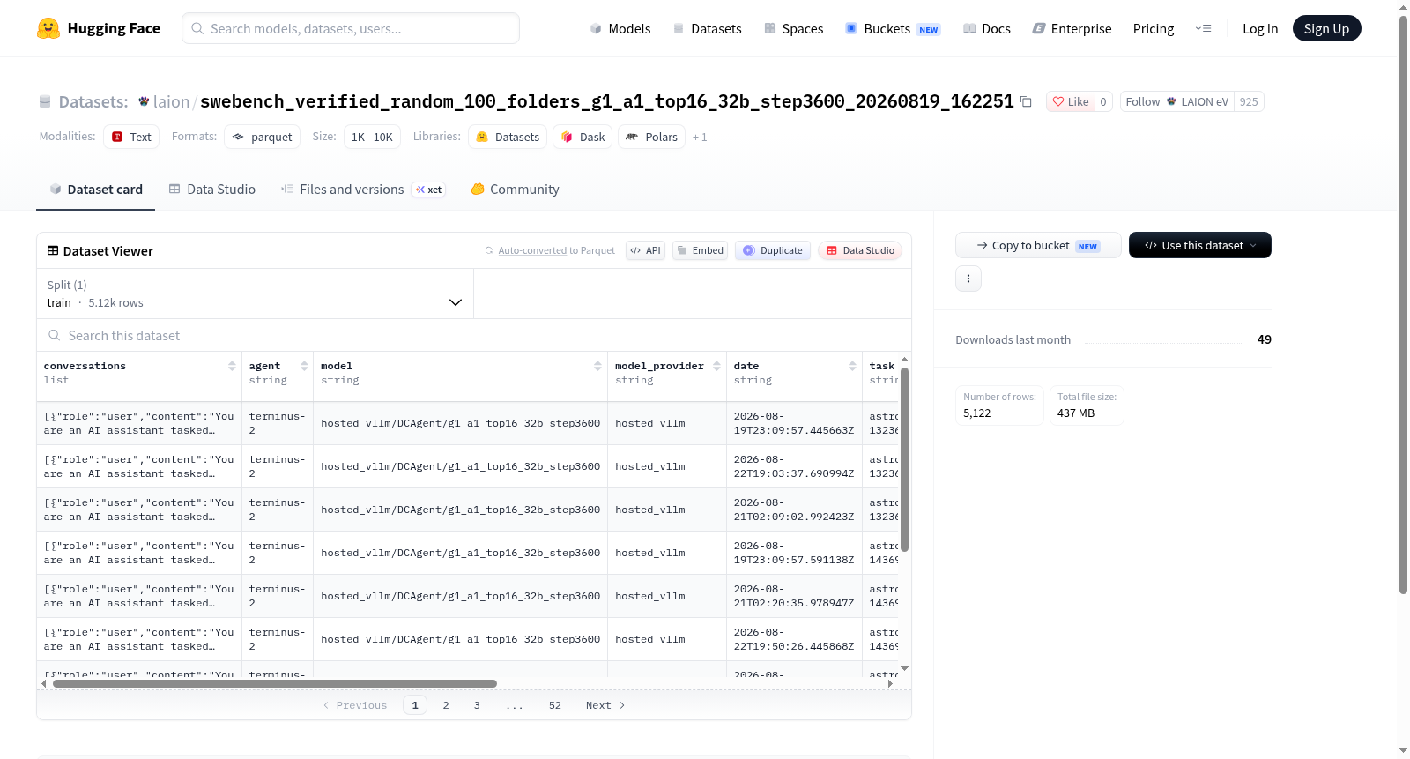The height and width of the screenshot is (759, 1410).
Task: Copy dataset name with the copy icon
Action: click(x=1026, y=101)
